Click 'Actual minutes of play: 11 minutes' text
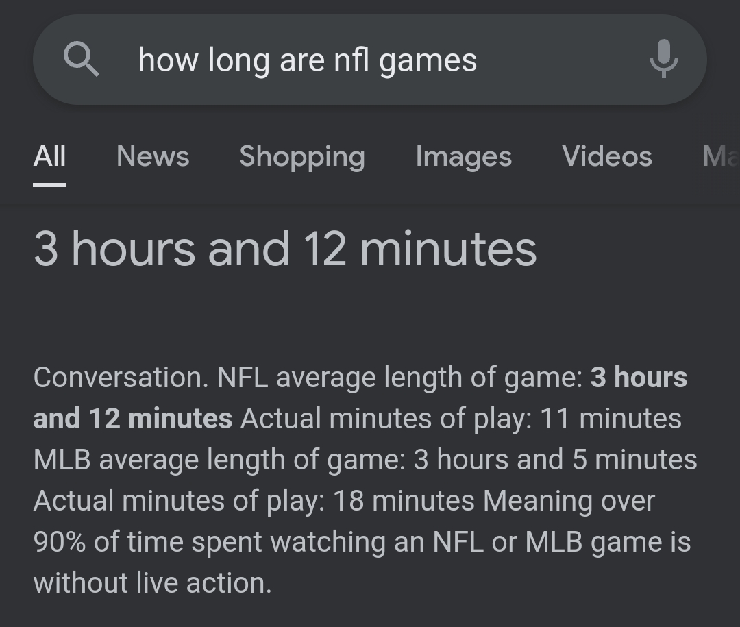740x627 pixels. [x=460, y=418]
